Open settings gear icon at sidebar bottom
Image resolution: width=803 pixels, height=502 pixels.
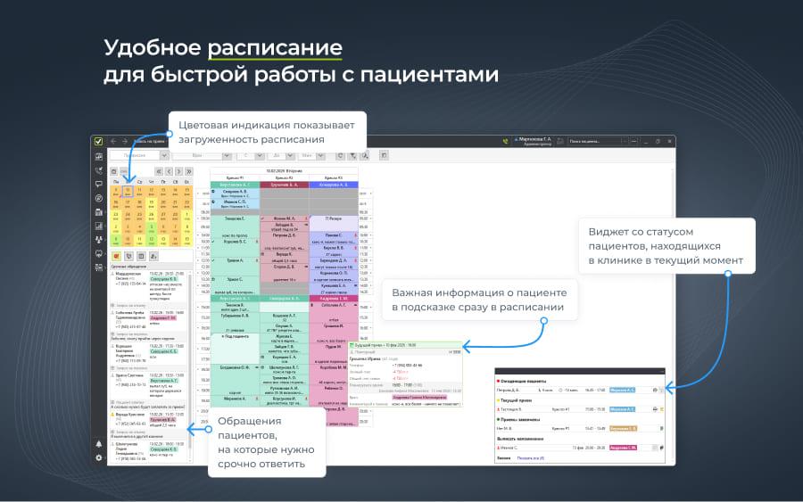pos(98,457)
